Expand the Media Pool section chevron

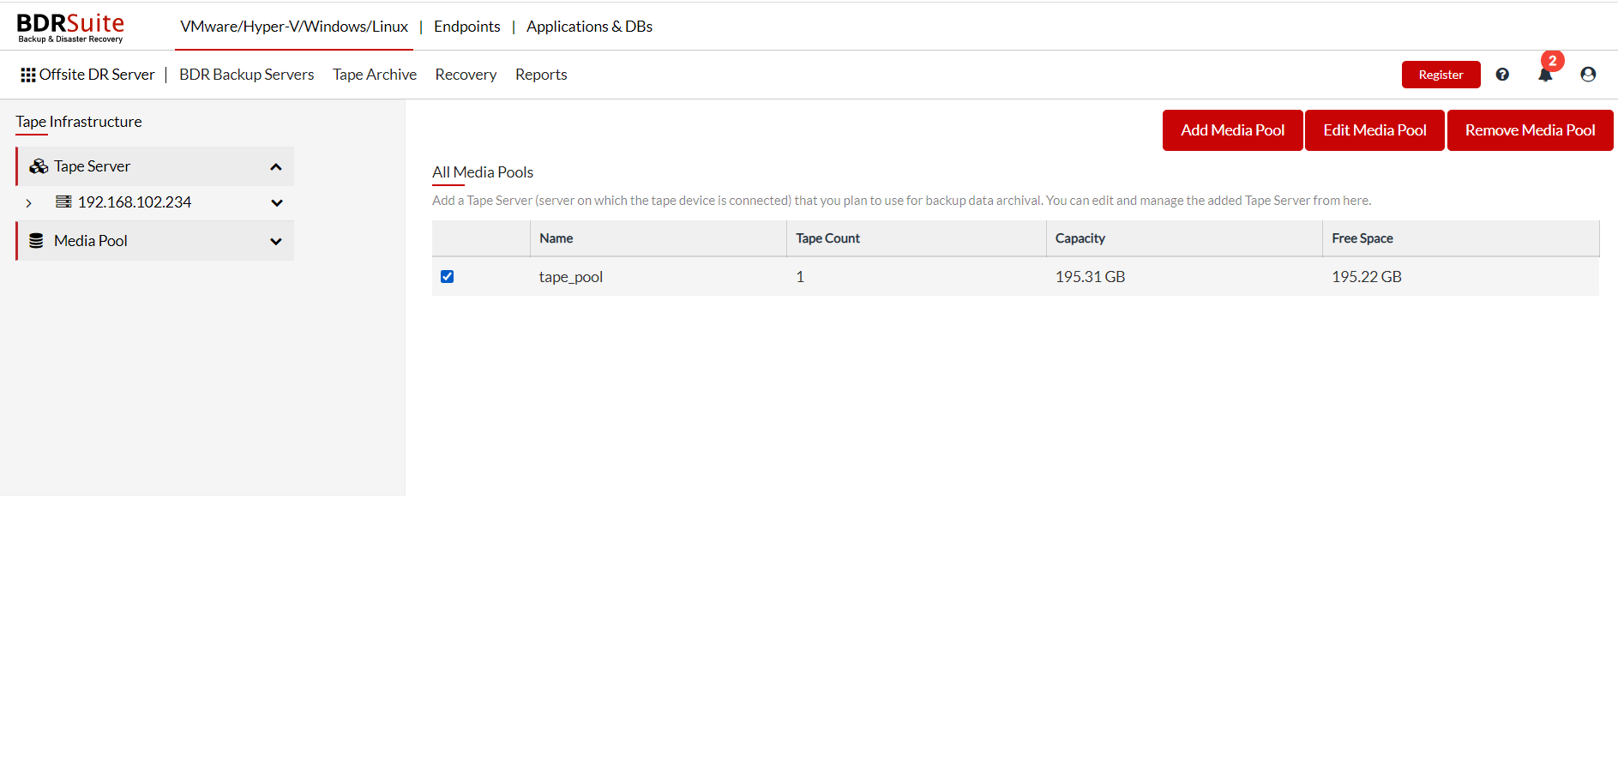click(276, 242)
